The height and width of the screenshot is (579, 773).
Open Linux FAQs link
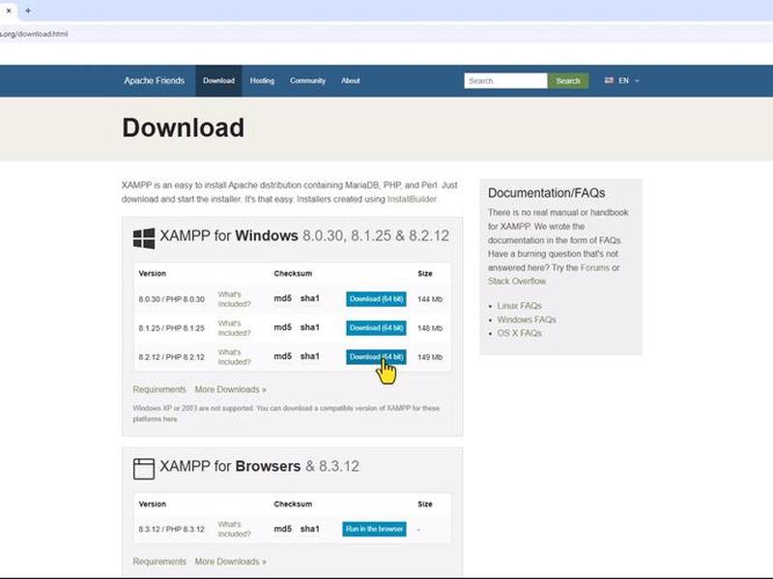(x=519, y=306)
